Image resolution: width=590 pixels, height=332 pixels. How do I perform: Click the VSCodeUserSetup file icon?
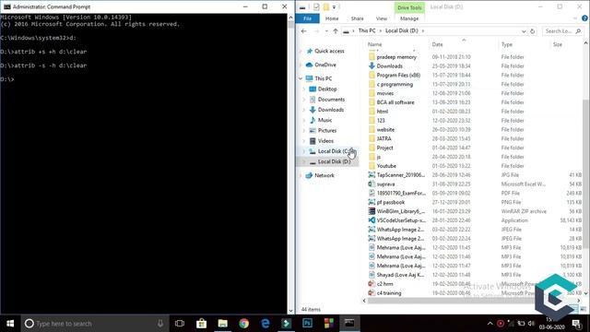372,220
